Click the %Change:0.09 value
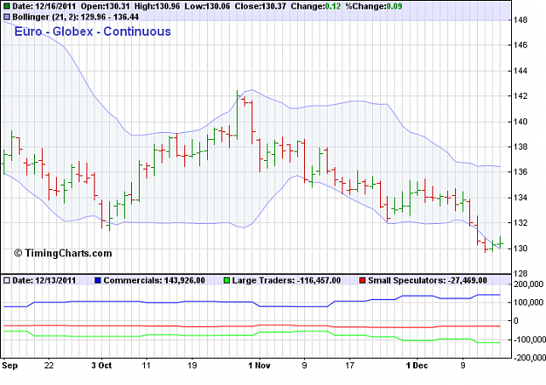The image size is (546, 385). pos(374,6)
